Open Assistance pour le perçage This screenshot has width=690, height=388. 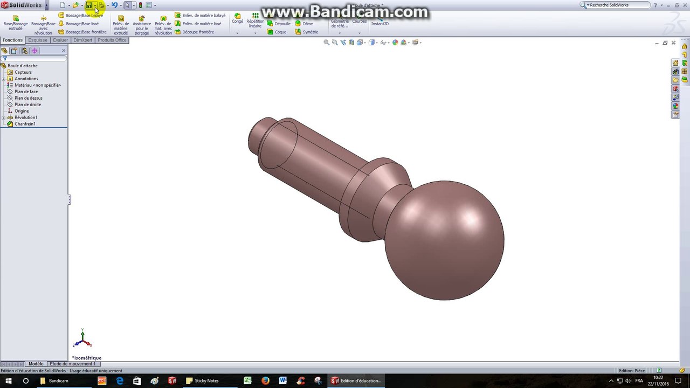(142, 25)
